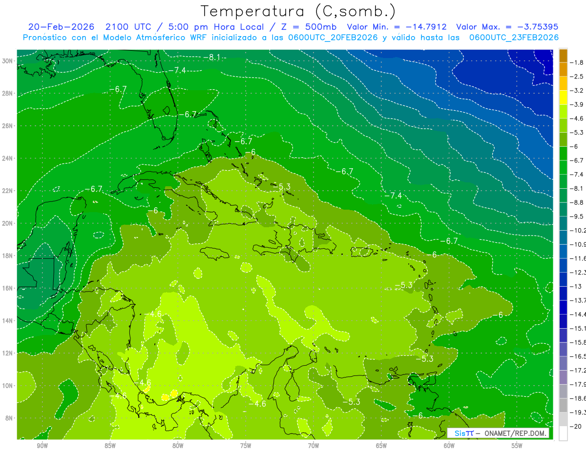
Task: Click longitude axis label 65W
Action: click(381, 446)
